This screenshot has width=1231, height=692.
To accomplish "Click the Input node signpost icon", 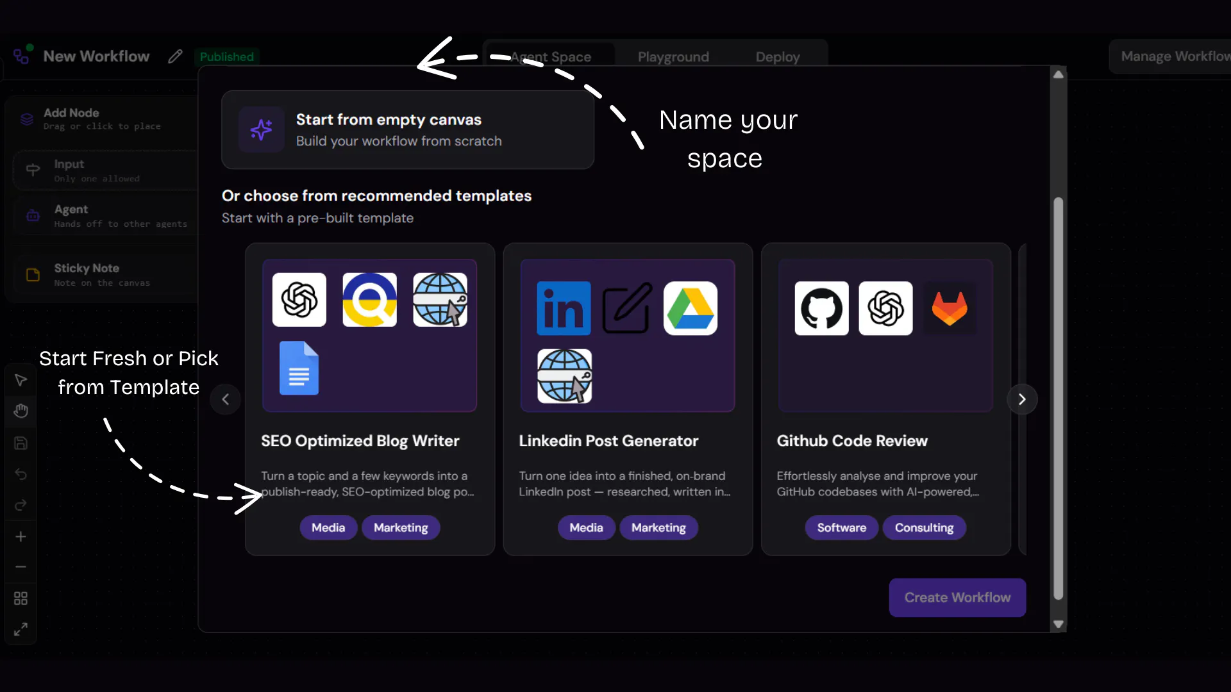I will (33, 170).
